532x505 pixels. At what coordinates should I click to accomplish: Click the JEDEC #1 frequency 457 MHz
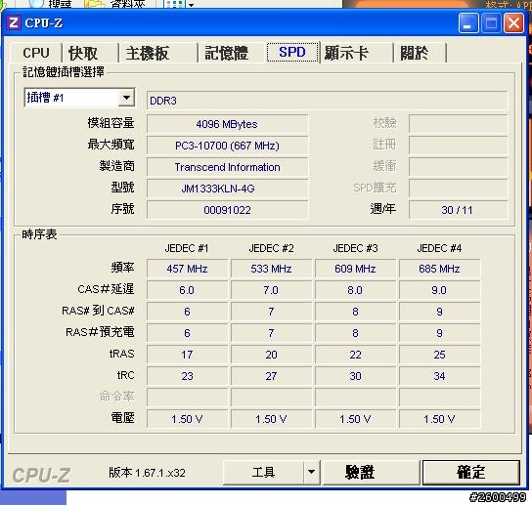tap(187, 269)
